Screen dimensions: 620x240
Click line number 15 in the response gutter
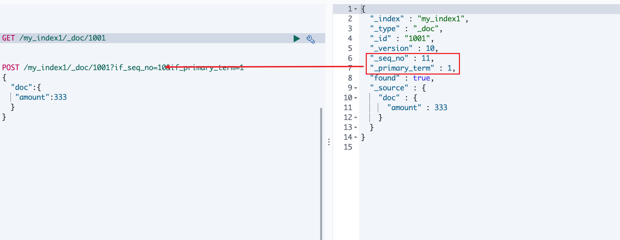348,147
